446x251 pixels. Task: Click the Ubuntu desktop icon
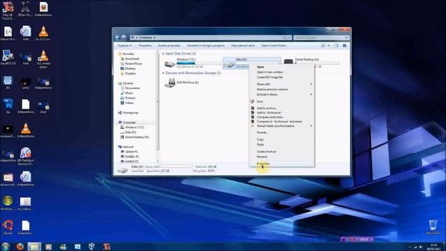tap(8, 227)
